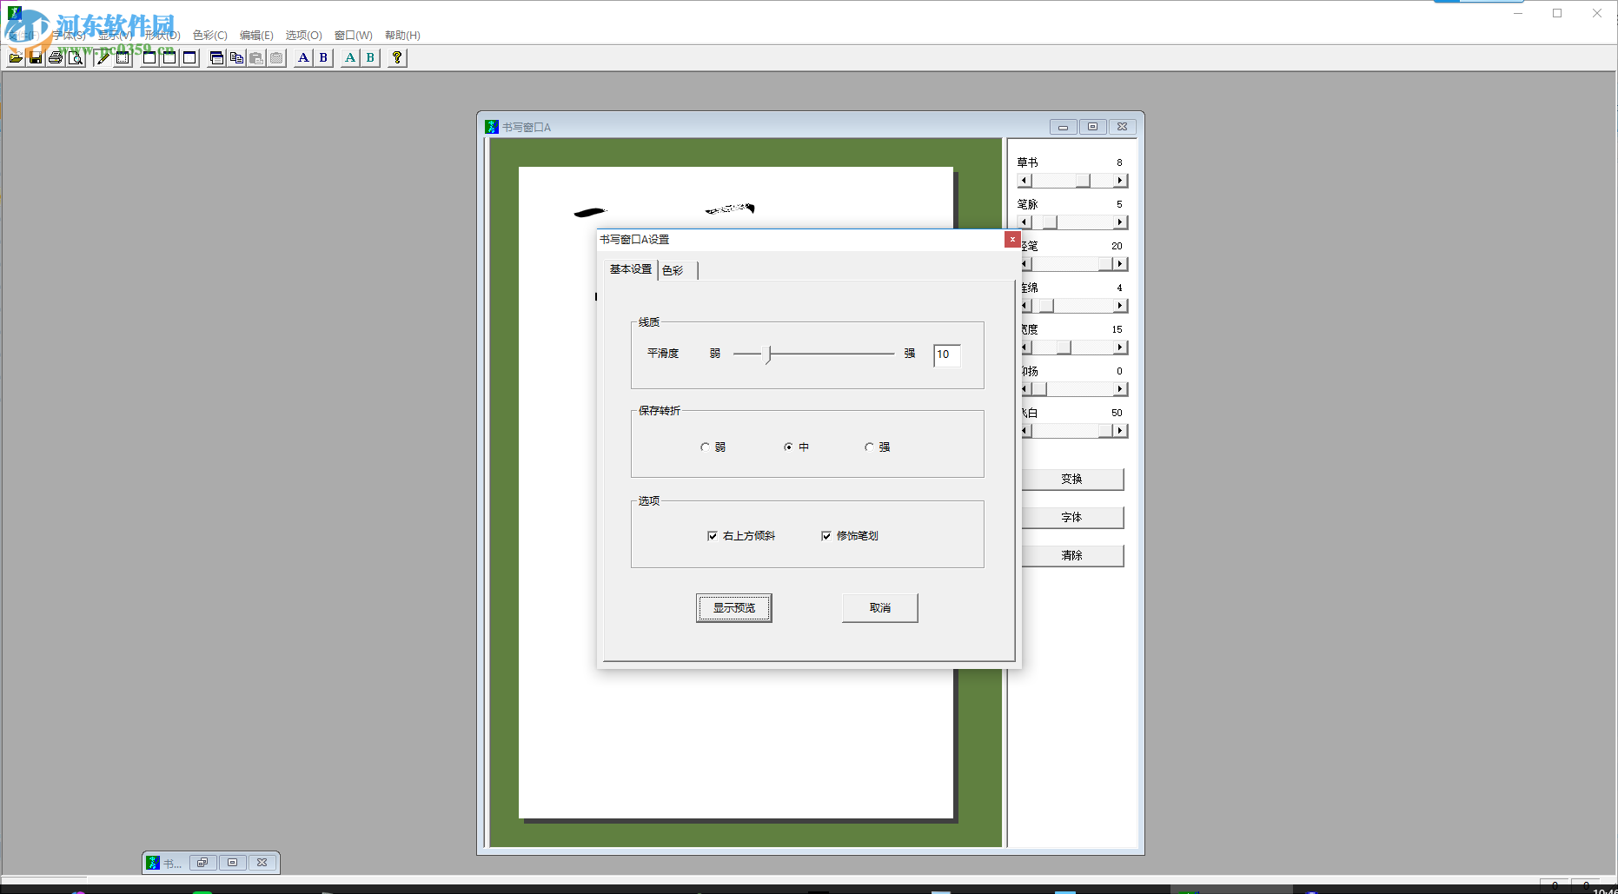Switch to the 基本设置 tab
Image resolution: width=1618 pixels, height=894 pixels.
coord(631,269)
